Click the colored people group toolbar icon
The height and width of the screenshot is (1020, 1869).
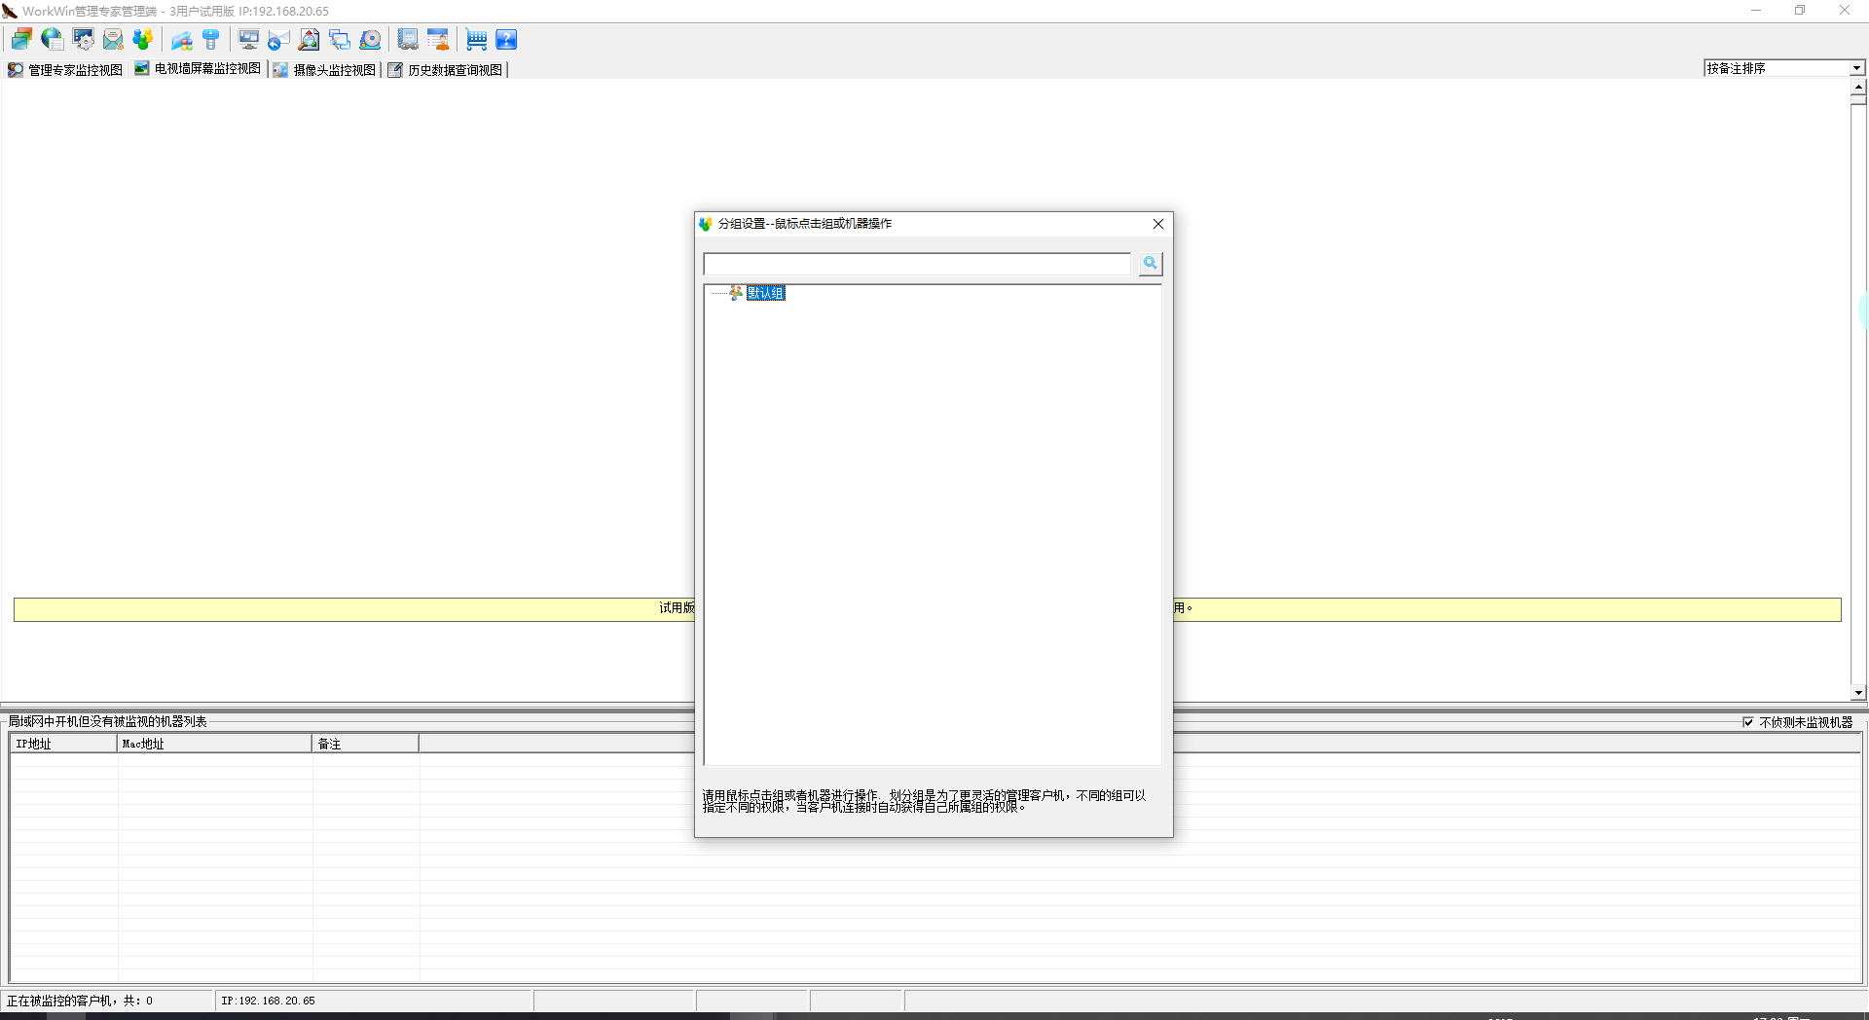143,39
